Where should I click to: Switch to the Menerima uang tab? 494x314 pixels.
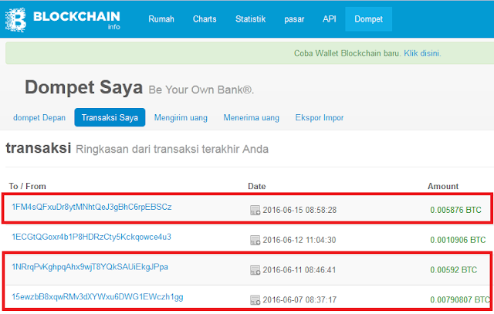[x=252, y=117]
